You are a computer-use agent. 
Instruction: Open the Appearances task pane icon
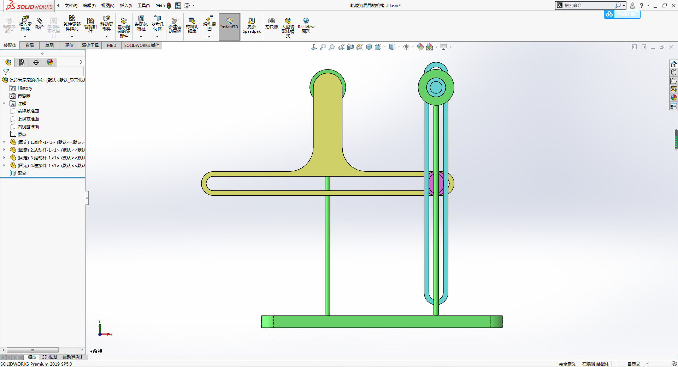click(x=673, y=97)
